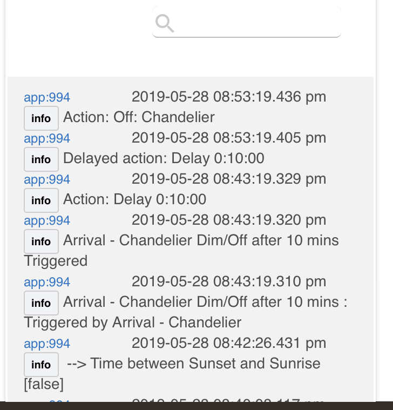This screenshot has width=393, height=410.
Task: Select the Action: Off: Chandelier log message
Action: pyautogui.click(x=139, y=117)
